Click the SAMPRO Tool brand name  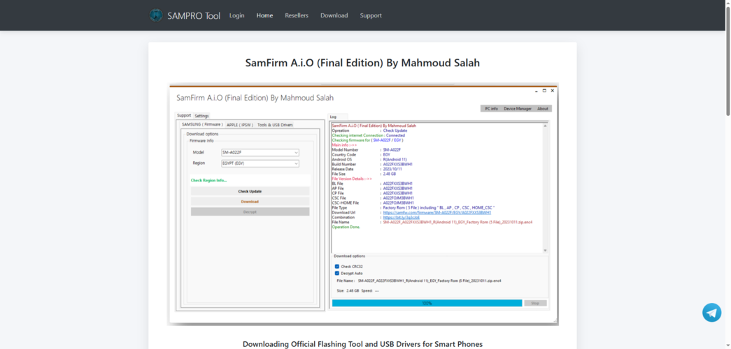(194, 16)
